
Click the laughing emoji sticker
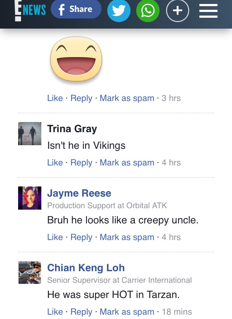tap(76, 59)
